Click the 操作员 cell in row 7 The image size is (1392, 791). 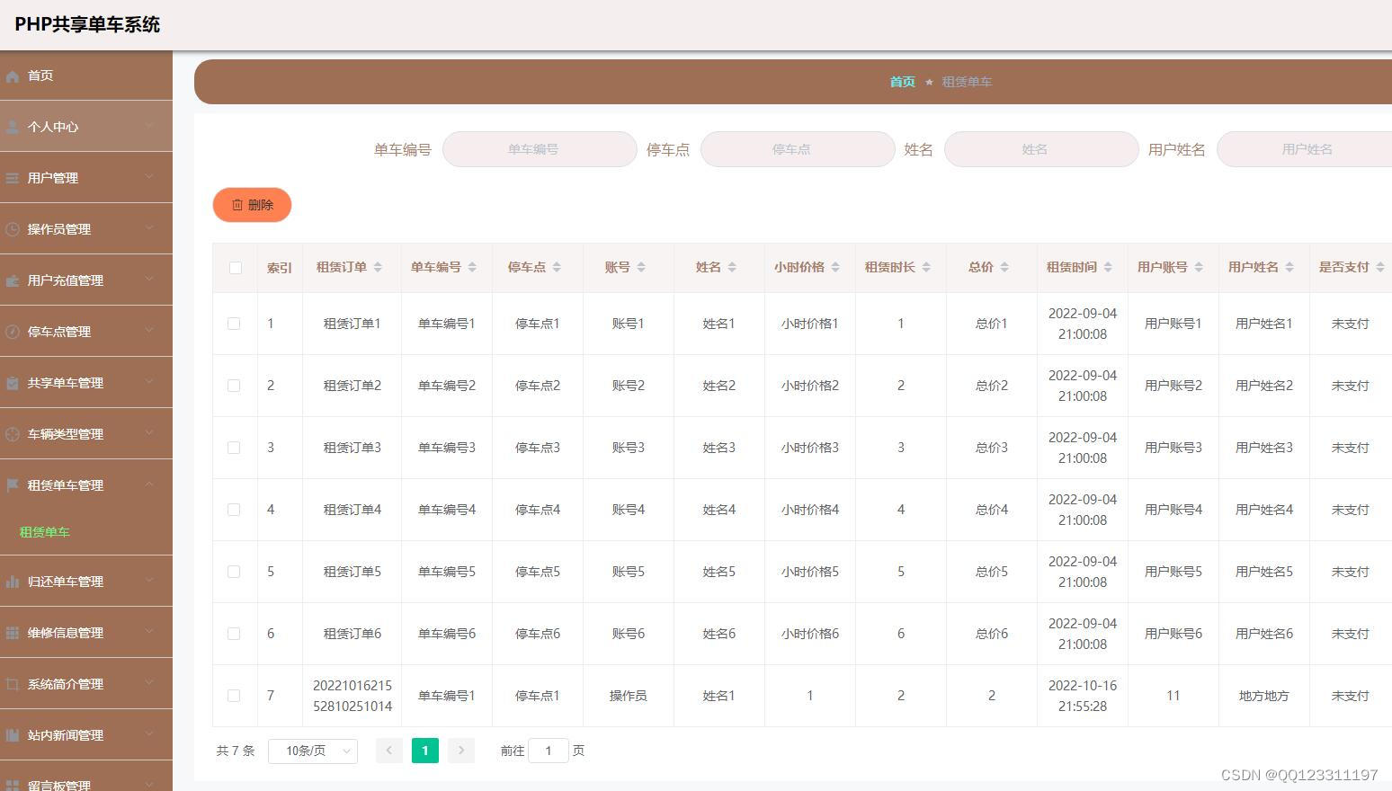pos(628,696)
